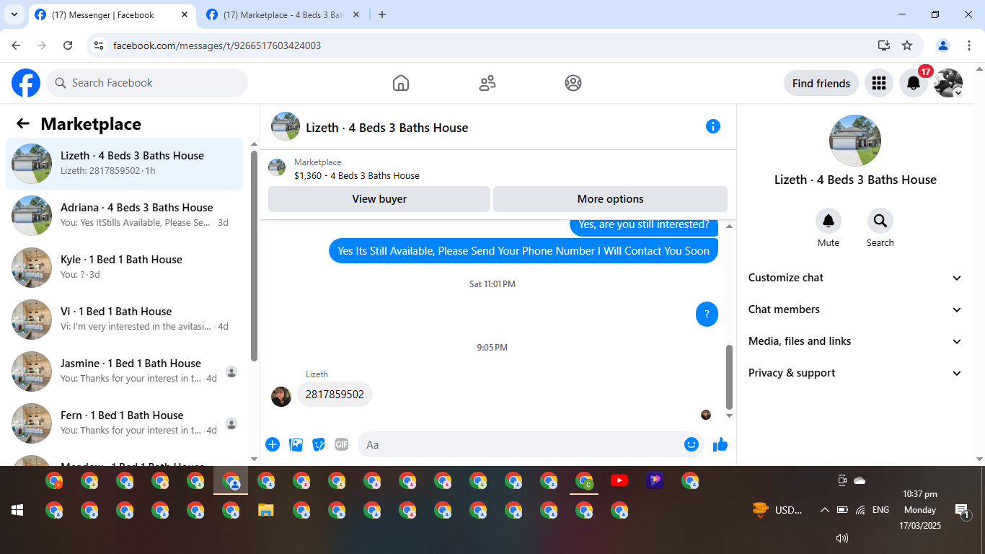Open the Groups icon in top navigation
The width and height of the screenshot is (985, 554).
(573, 83)
